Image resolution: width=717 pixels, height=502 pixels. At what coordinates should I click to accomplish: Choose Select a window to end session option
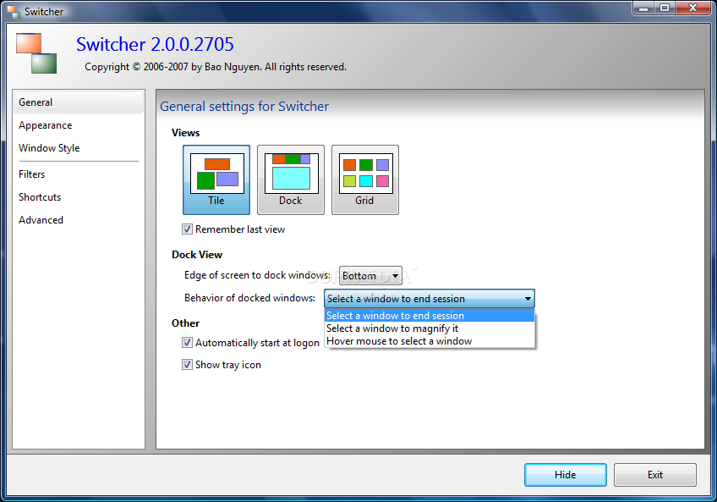click(430, 316)
